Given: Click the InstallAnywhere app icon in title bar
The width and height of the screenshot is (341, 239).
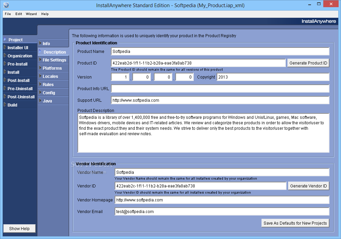Looking at the screenshot, I should (6, 5).
